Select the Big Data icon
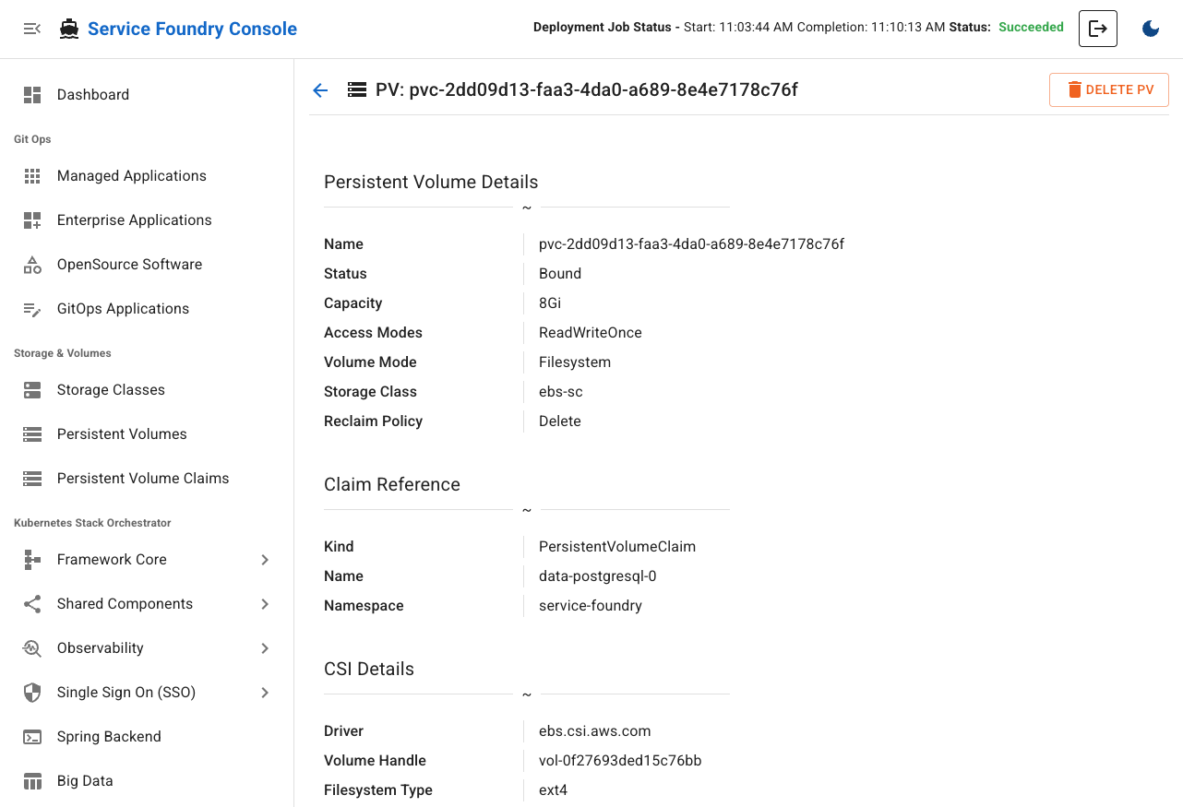1183x807 pixels. coord(32,780)
